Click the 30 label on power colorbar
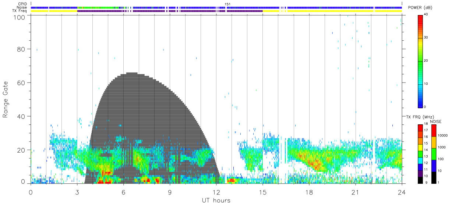 click(x=426, y=37)
